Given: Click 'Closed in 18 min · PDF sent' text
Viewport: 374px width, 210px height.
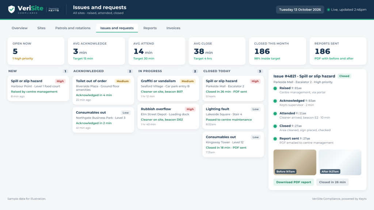Looking at the screenshot, I should pos(226,148).
